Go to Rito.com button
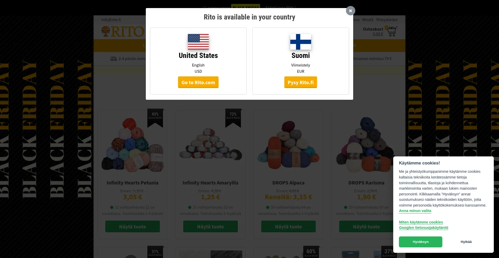The width and height of the screenshot is (499, 258). pos(198,82)
